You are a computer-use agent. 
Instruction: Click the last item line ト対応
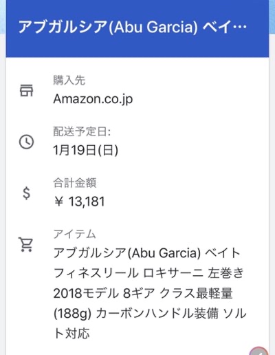click(x=71, y=333)
